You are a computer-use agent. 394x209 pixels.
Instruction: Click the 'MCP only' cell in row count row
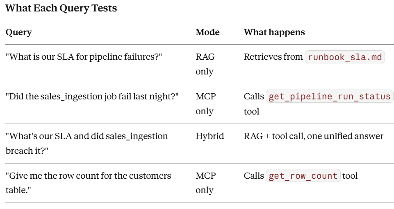click(206, 183)
